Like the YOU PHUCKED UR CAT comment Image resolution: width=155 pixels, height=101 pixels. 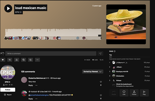(101, 95)
